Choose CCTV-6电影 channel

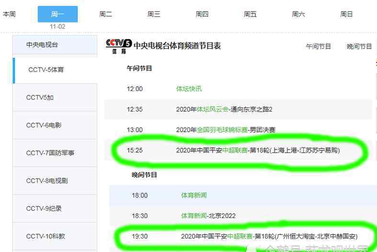pyautogui.click(x=55, y=125)
